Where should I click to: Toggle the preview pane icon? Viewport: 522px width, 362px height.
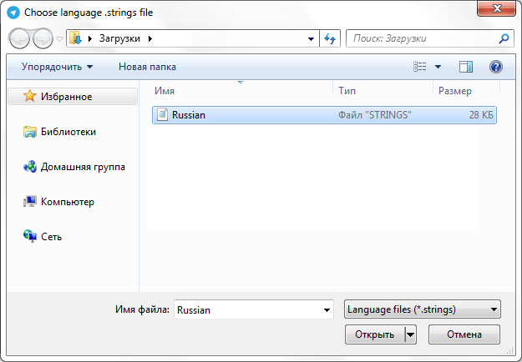coord(466,67)
